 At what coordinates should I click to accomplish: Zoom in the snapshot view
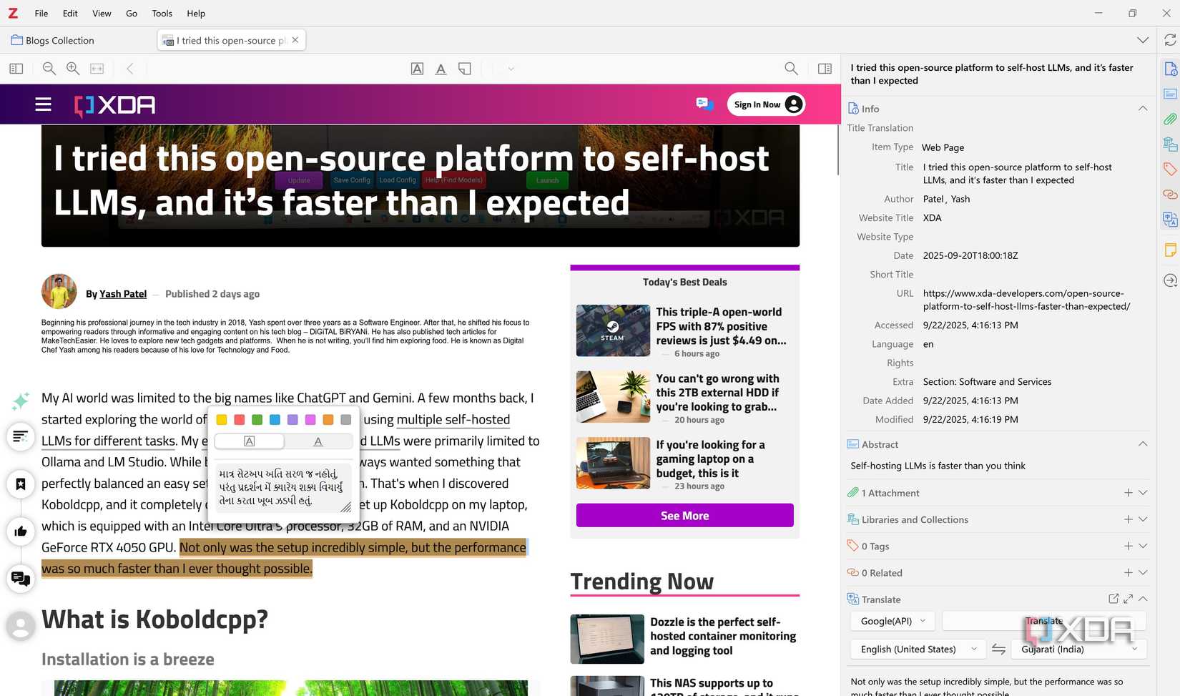[x=73, y=69]
